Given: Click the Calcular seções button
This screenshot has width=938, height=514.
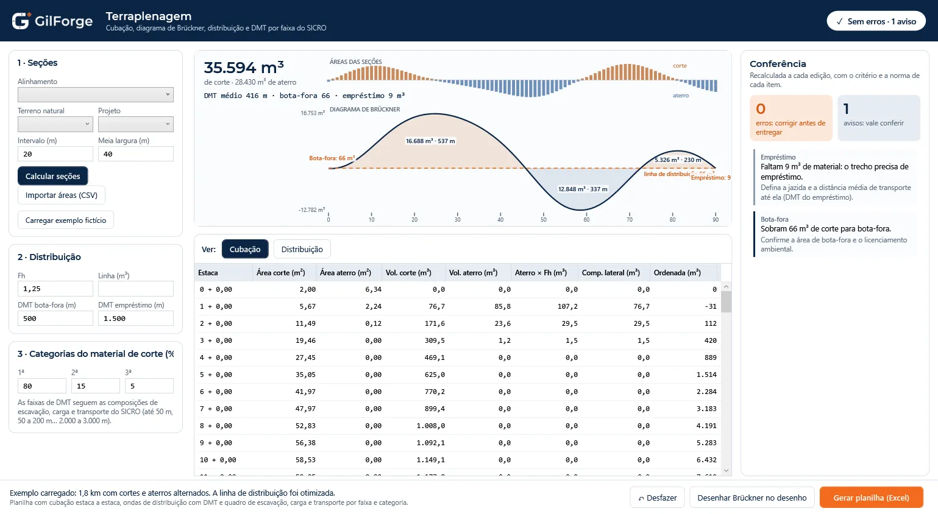Looking at the screenshot, I should (53, 176).
